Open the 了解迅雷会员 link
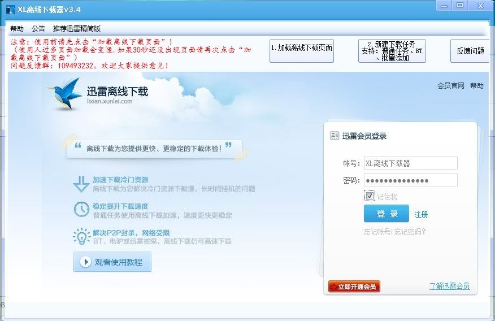Image resolution: width=495 pixels, height=321 pixels. [450, 287]
